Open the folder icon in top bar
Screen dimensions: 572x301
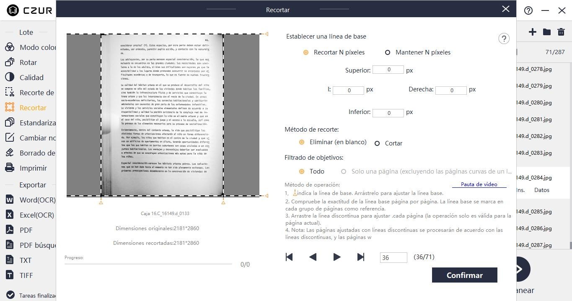(546, 32)
